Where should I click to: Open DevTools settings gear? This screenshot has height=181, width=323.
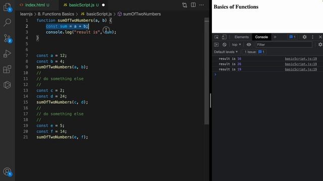(304, 37)
